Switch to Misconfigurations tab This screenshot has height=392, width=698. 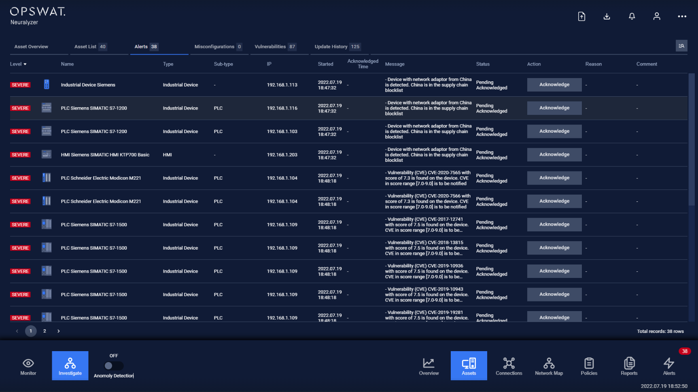point(219,47)
